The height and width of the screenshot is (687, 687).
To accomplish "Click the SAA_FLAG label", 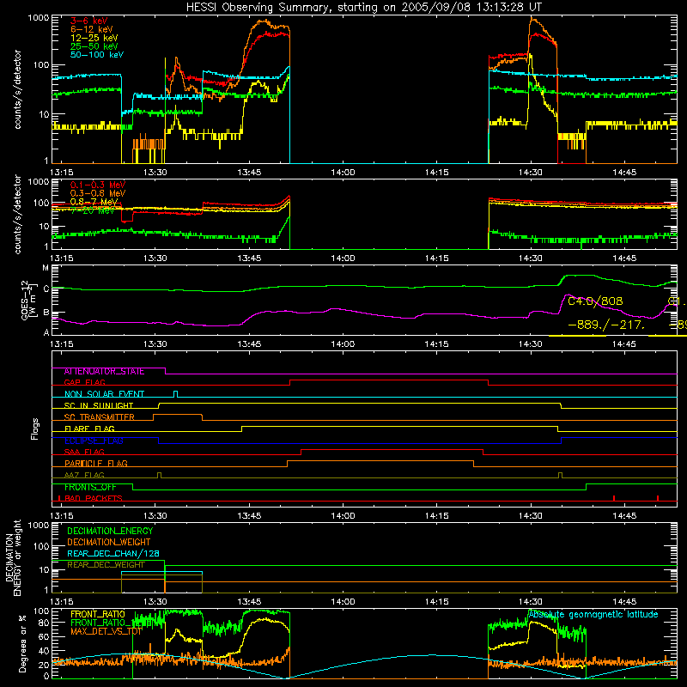I will tap(84, 452).
